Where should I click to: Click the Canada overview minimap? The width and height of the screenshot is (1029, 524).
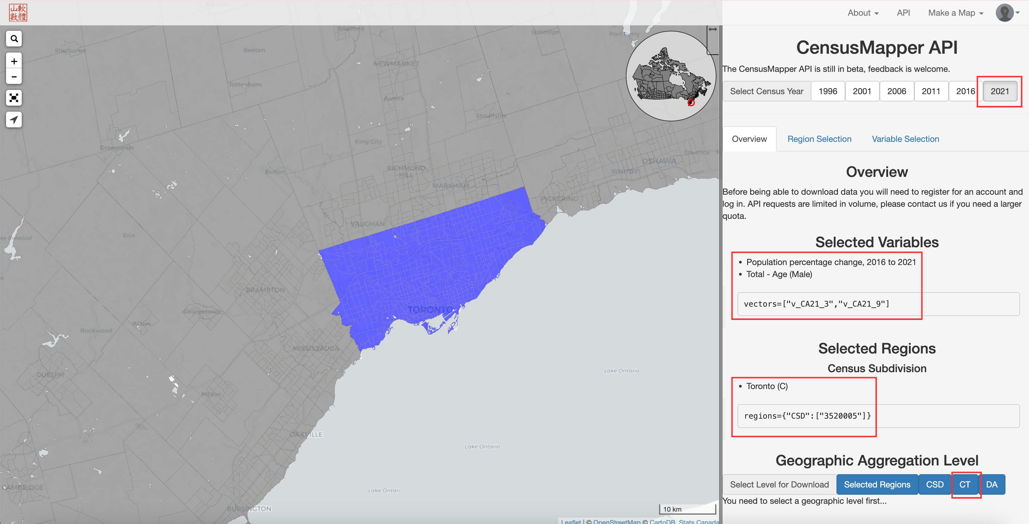tap(671, 76)
